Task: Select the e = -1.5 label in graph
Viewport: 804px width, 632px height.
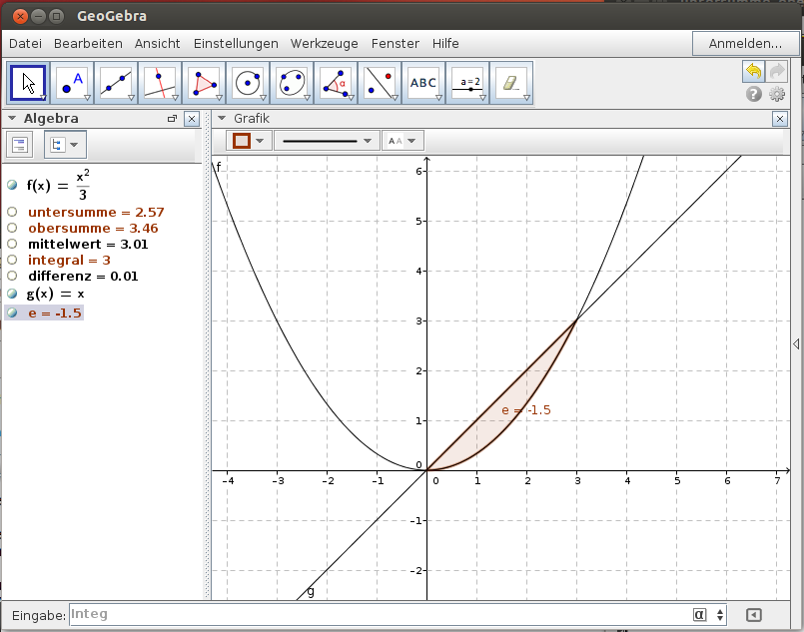Action: point(526,410)
